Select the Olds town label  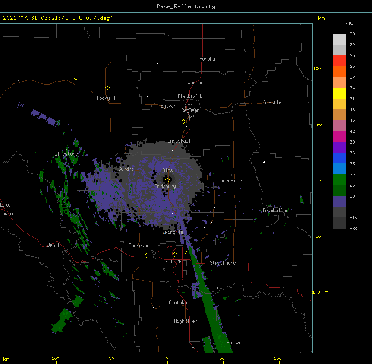[167, 170]
